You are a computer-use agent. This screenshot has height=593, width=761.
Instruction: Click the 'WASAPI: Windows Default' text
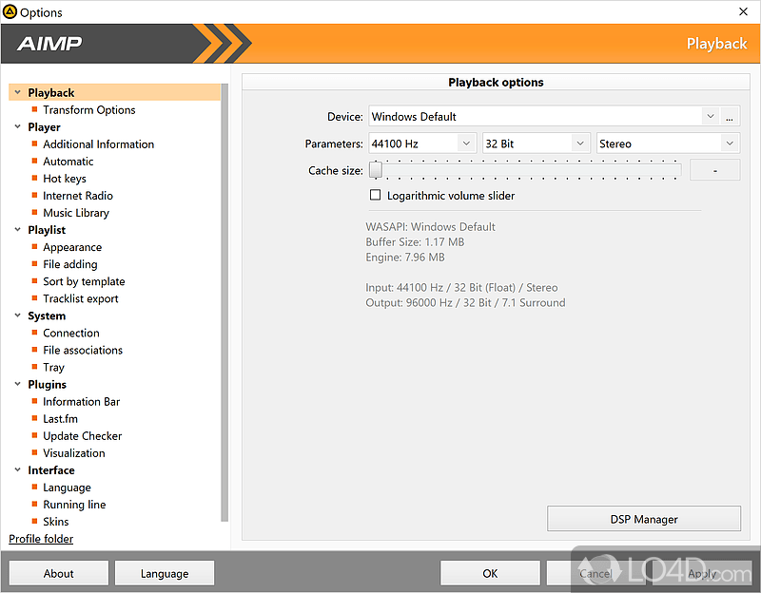[431, 226]
